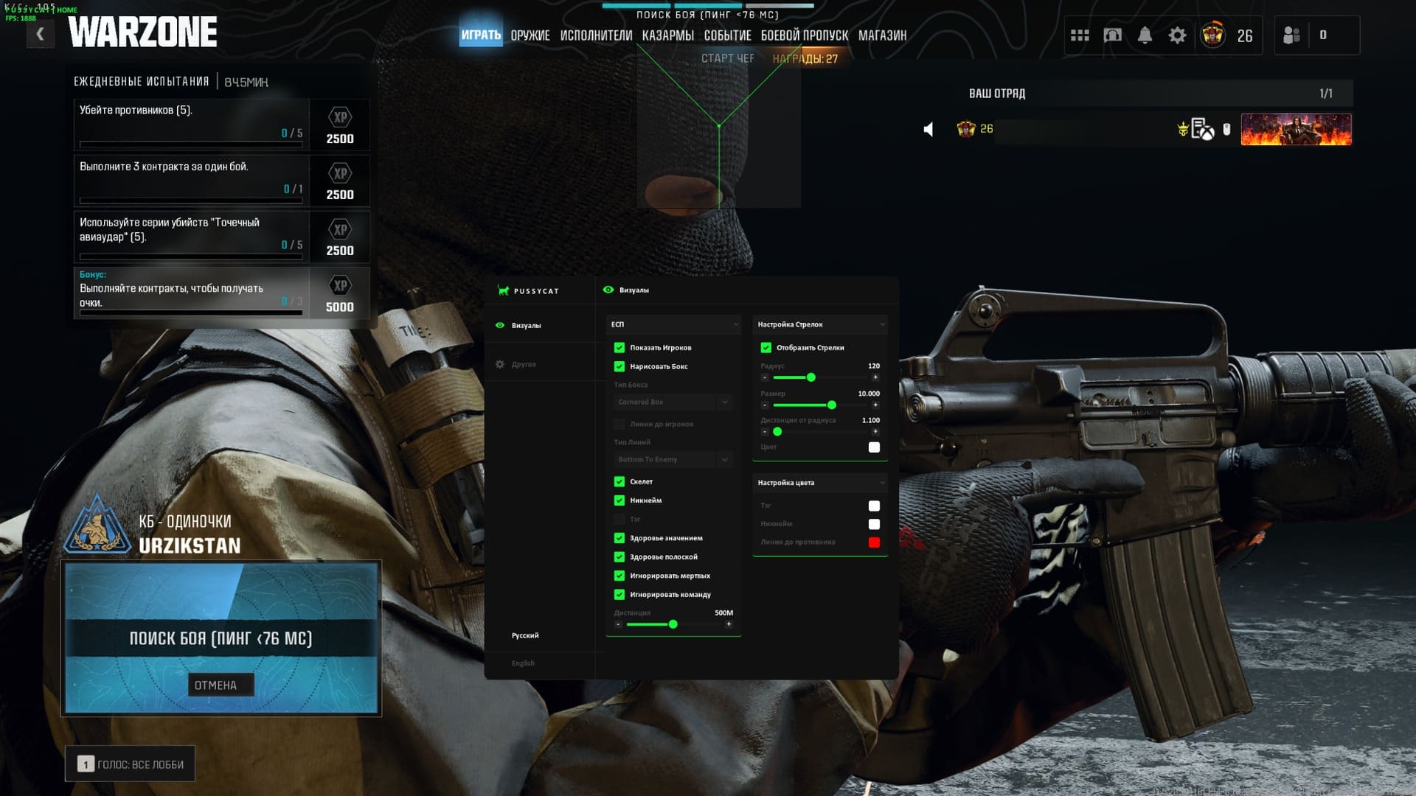Open the Cornered Box type dropdown
1416x796 pixels.
[x=672, y=402]
